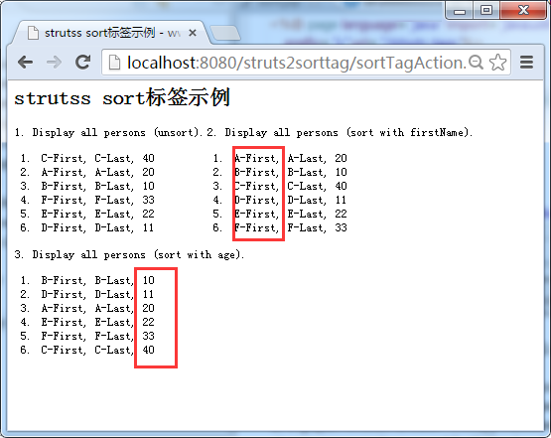551x438 pixels.
Task: Click the page icon in address bar
Action: point(114,63)
